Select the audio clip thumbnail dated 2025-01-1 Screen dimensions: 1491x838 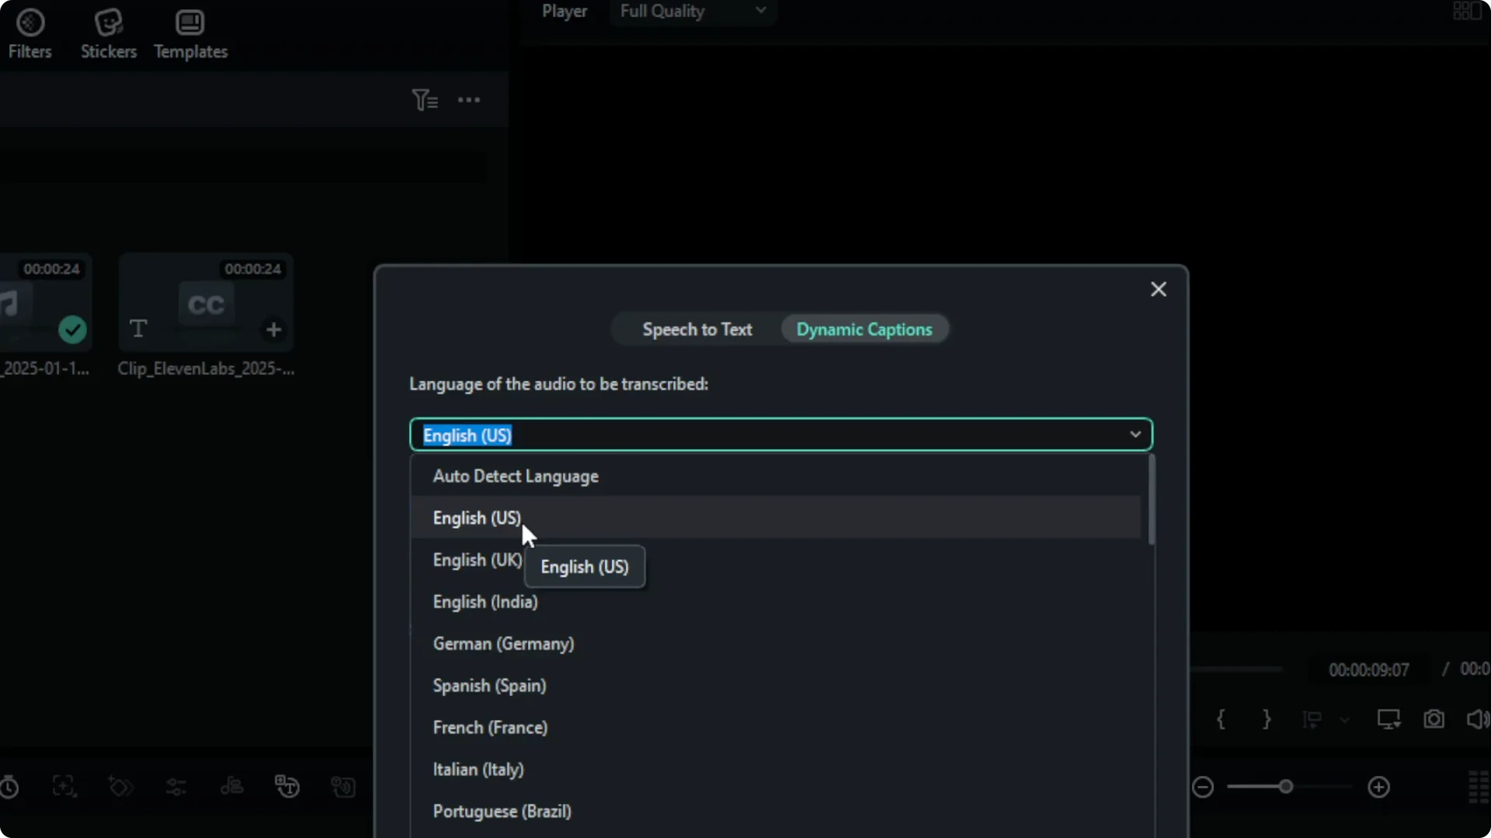pyautogui.click(x=46, y=303)
